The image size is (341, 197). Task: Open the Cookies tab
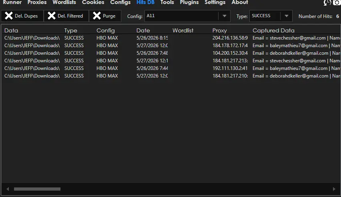tap(93, 2)
